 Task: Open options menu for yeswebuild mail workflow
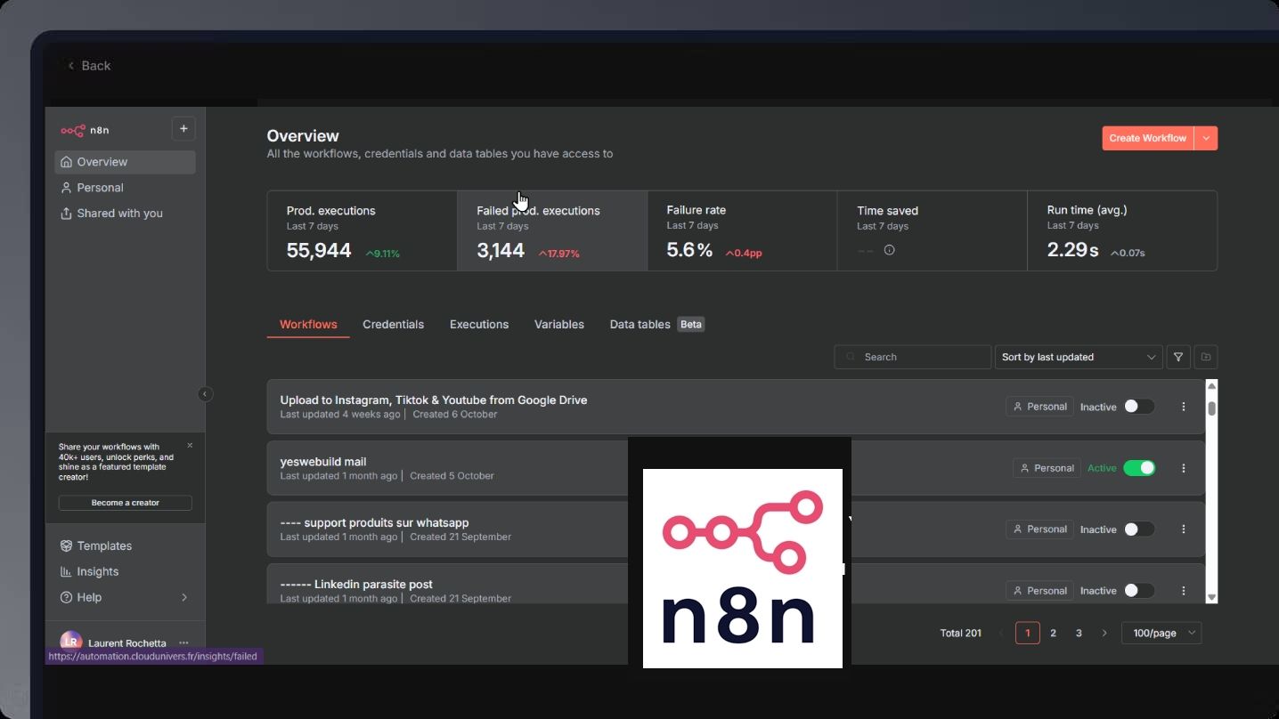click(x=1184, y=468)
